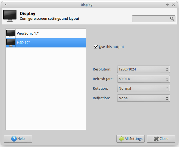Click the blue question mark Help icon
The image size is (179, 147).
click(x=14, y=139)
